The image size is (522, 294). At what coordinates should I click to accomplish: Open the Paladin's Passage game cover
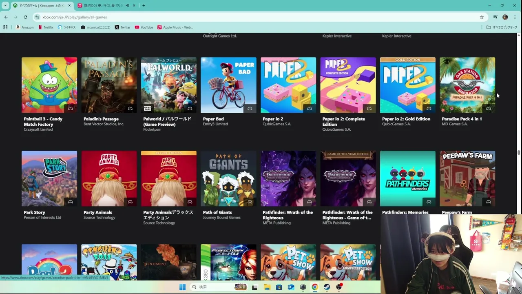pos(109,85)
